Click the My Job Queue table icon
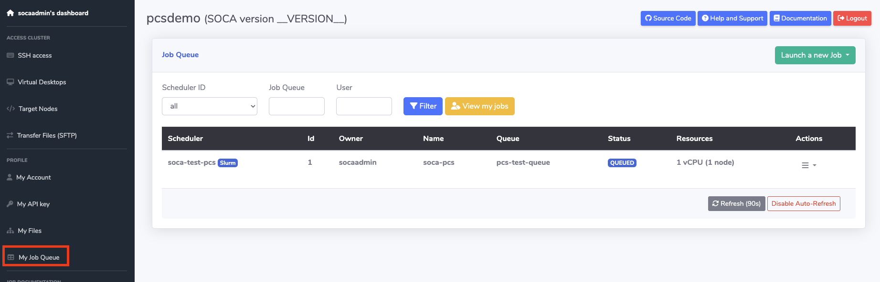880x282 pixels. click(x=11, y=257)
